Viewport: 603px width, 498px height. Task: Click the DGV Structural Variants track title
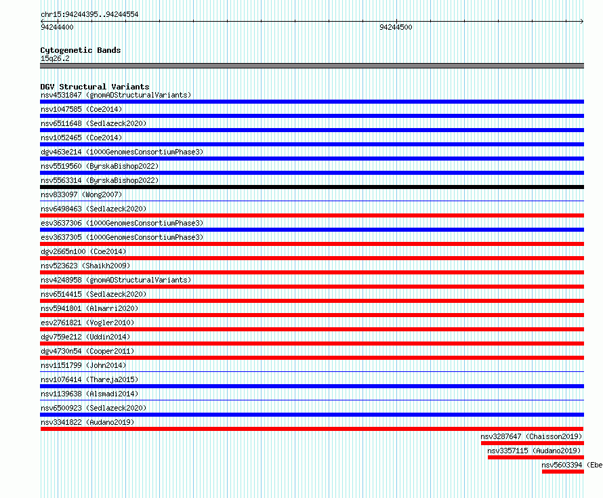click(95, 87)
